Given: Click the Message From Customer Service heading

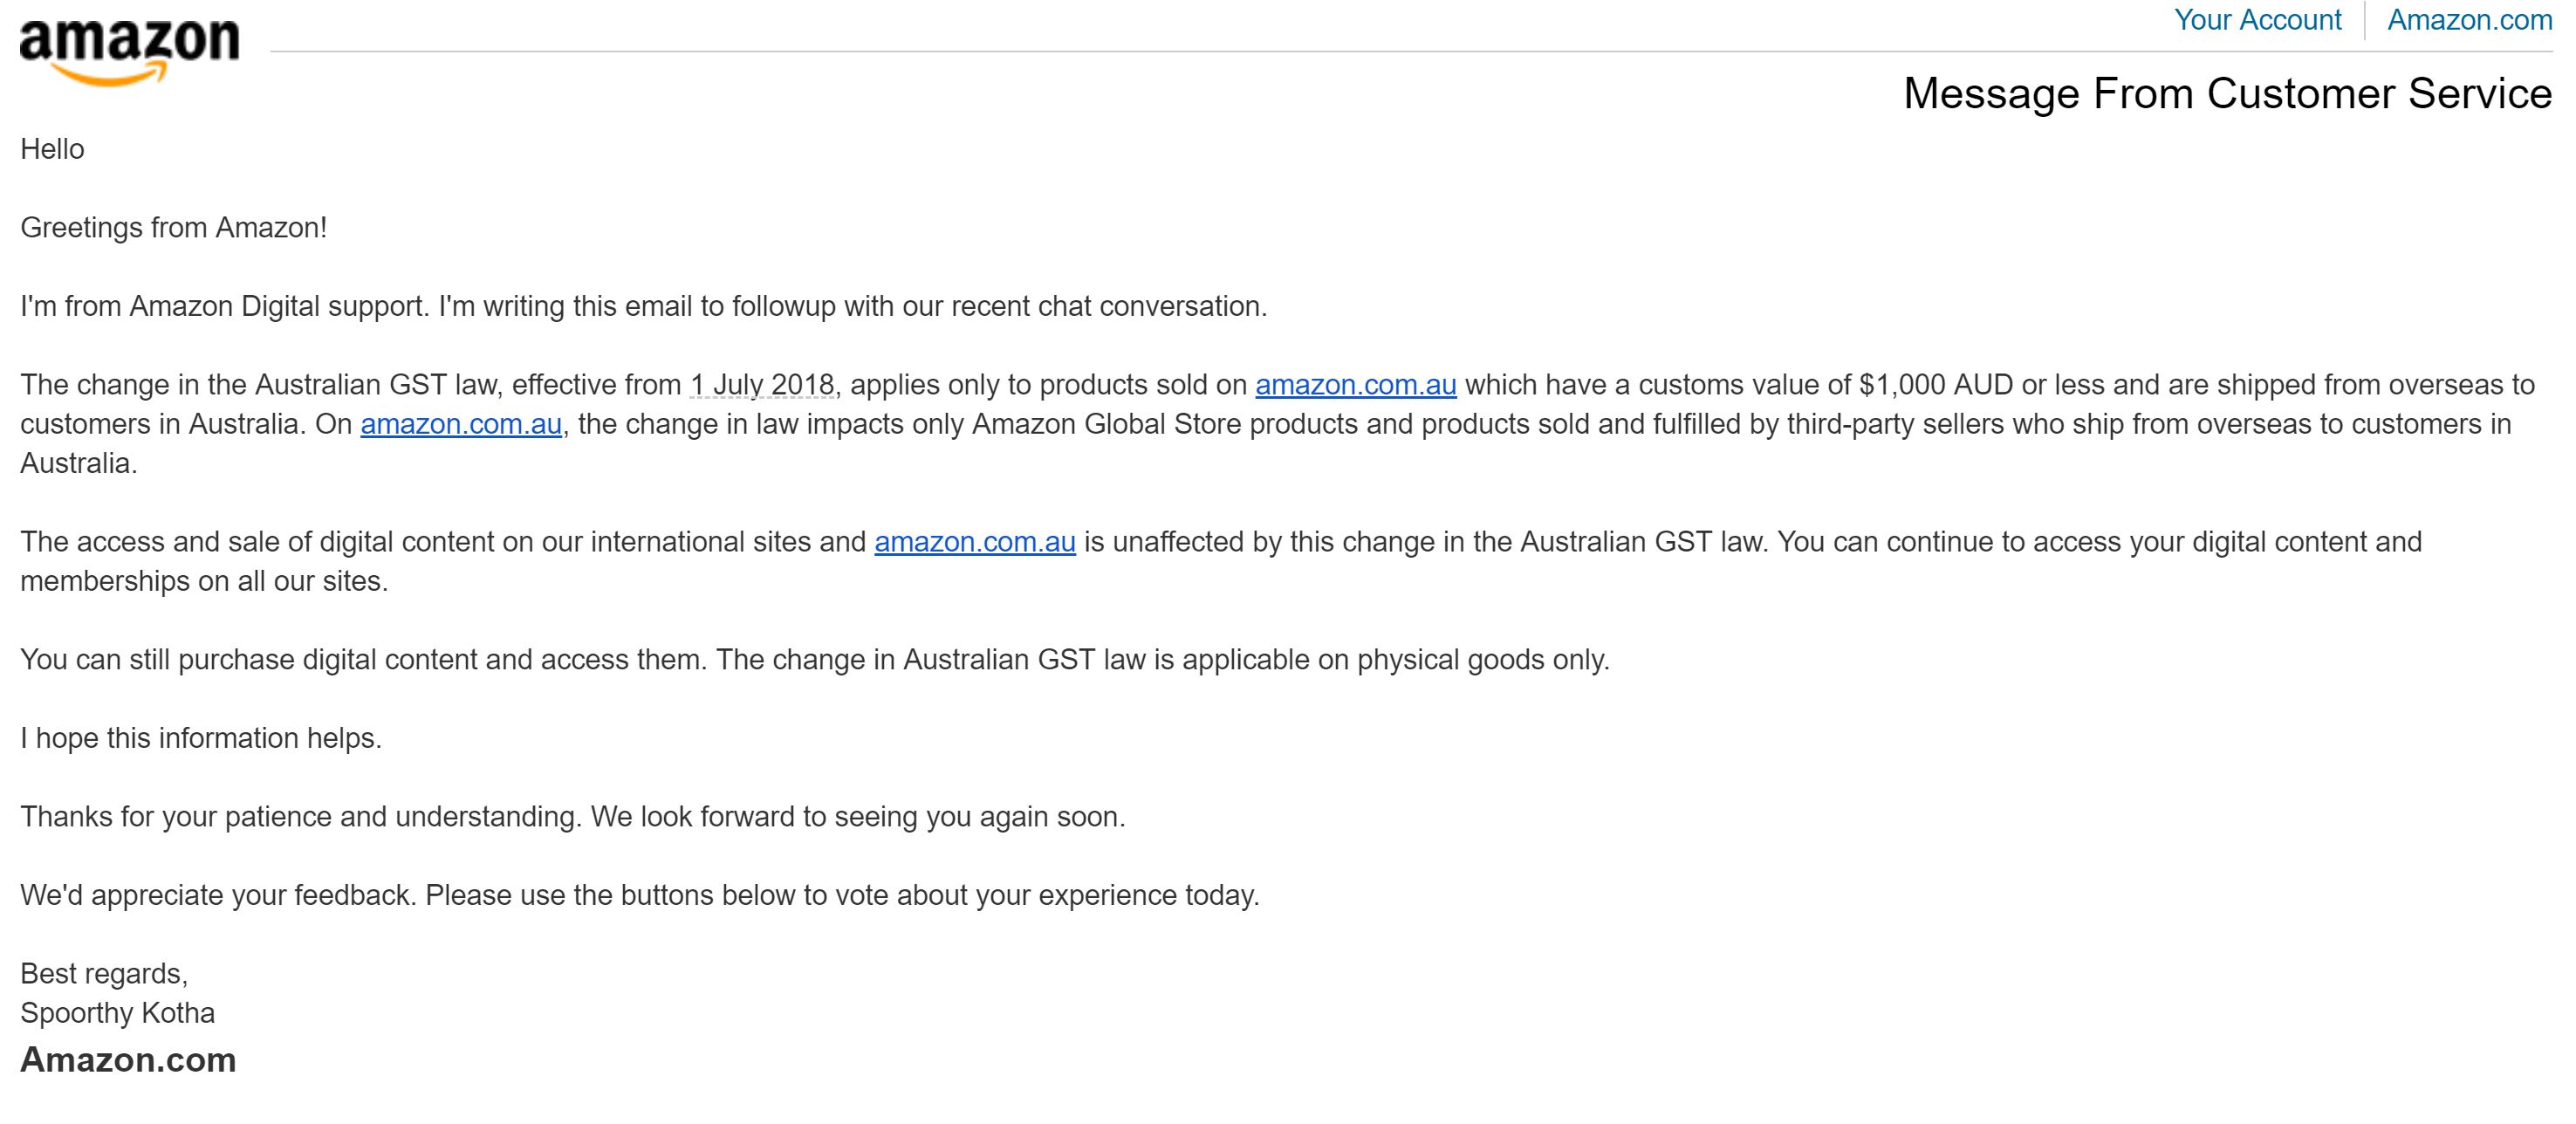Looking at the screenshot, I should [2227, 93].
